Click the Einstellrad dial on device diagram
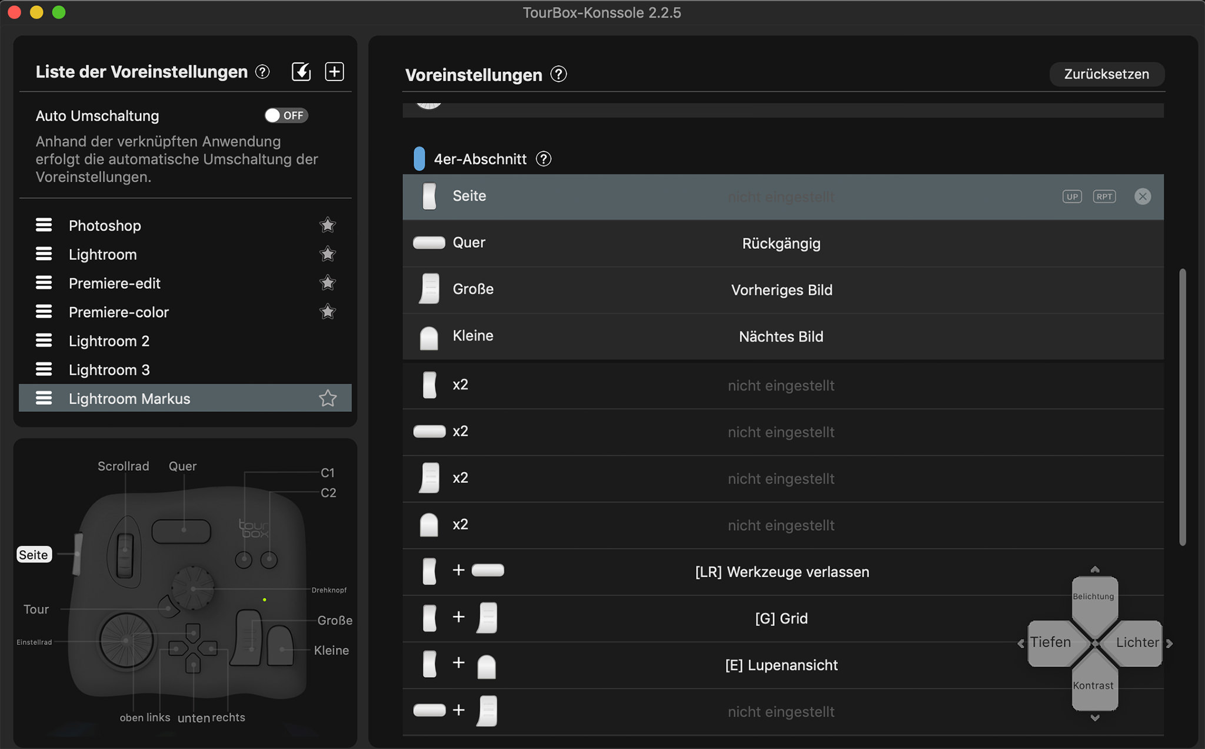1205x749 pixels. coord(127,641)
